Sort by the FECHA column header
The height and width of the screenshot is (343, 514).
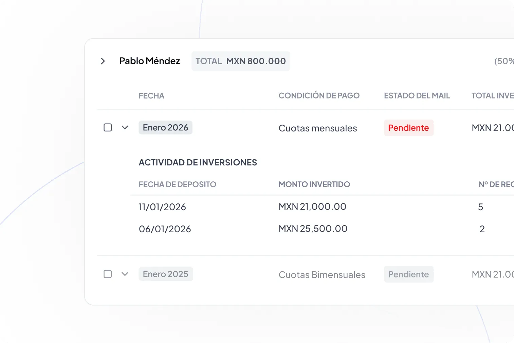coord(151,95)
